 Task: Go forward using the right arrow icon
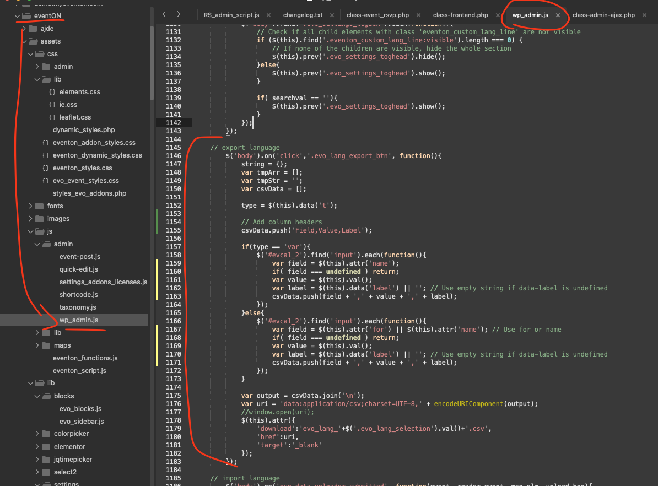pos(179,14)
